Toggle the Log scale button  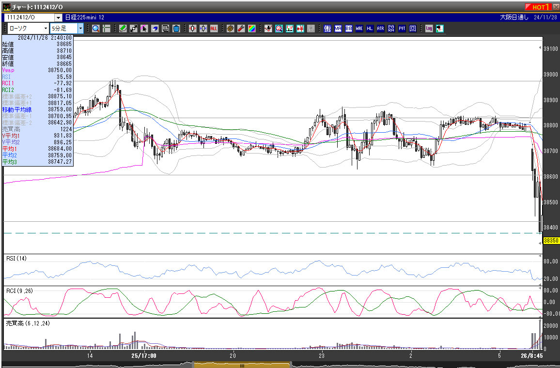(x=429, y=29)
